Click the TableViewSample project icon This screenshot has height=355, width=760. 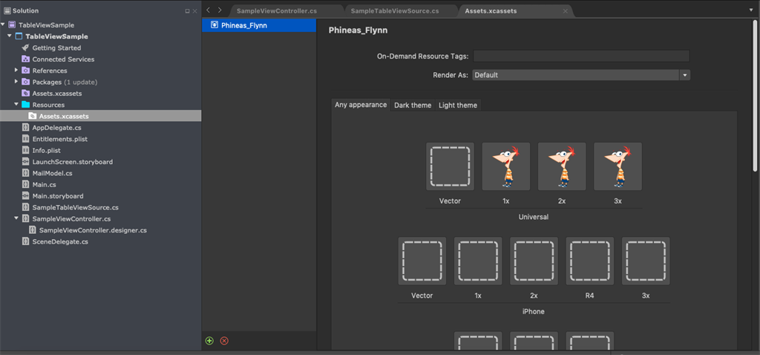(x=19, y=36)
